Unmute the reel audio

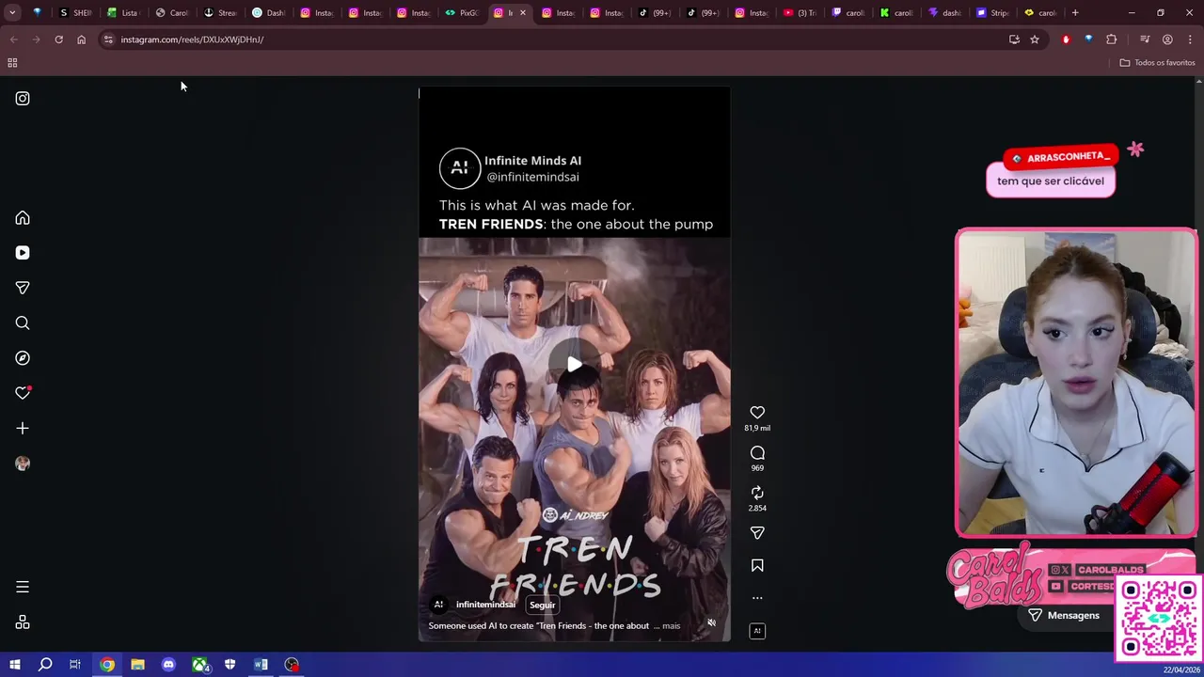coord(711,622)
